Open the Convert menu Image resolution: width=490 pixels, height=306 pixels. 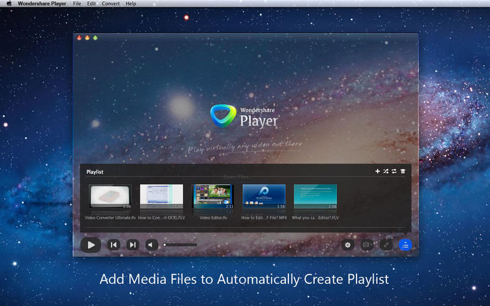tap(111, 4)
